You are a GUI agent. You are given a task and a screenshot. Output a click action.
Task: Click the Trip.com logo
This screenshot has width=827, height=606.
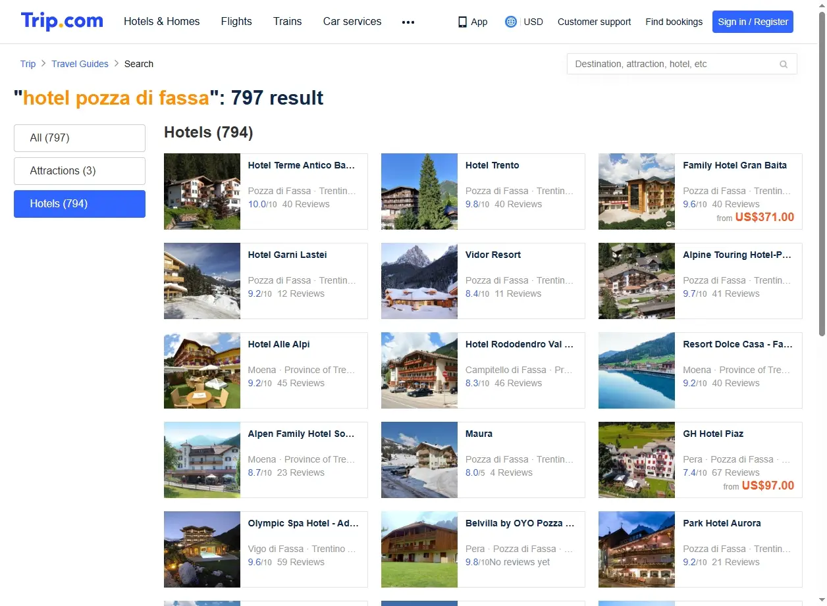62,21
